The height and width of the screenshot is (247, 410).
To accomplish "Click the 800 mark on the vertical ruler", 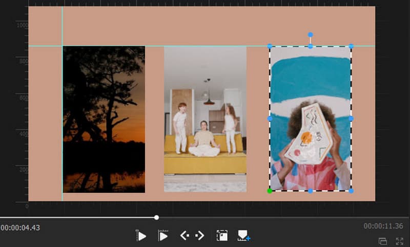I will [x=24, y=61].
